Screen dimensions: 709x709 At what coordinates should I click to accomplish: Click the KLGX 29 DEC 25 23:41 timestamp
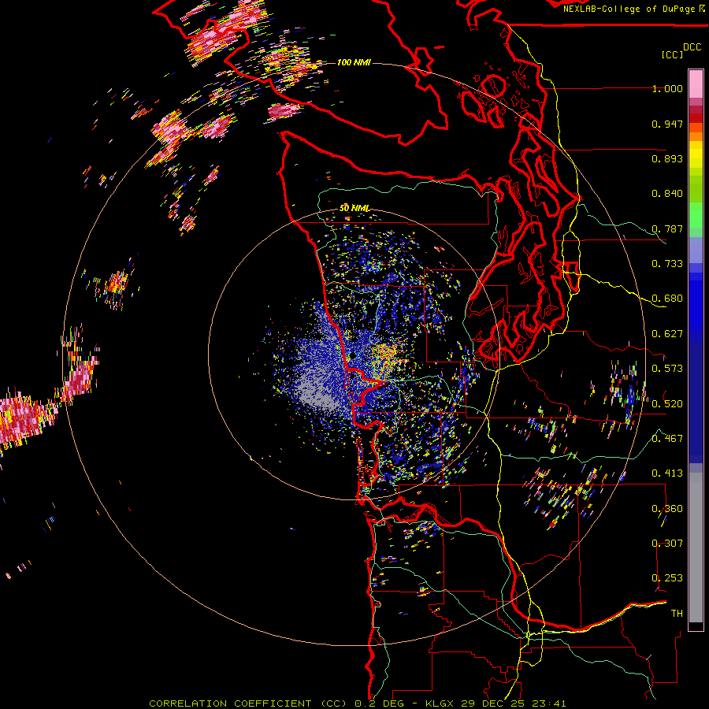click(496, 703)
